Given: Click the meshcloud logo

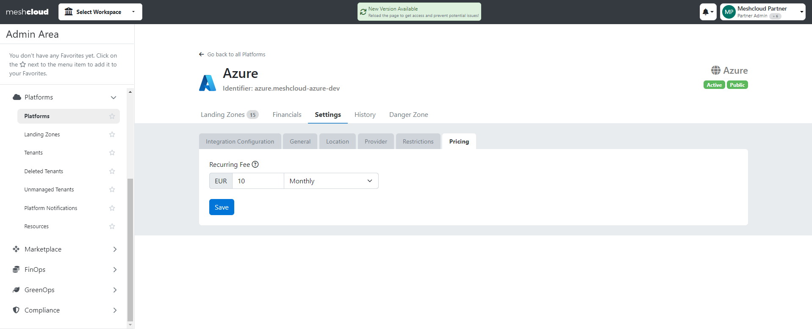Looking at the screenshot, I should (x=27, y=12).
